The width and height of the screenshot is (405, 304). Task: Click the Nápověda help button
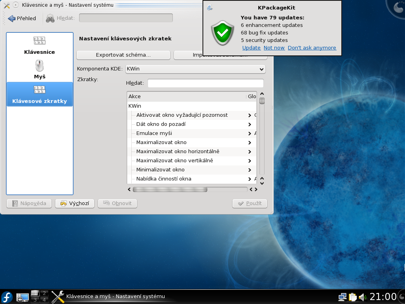tap(29, 203)
